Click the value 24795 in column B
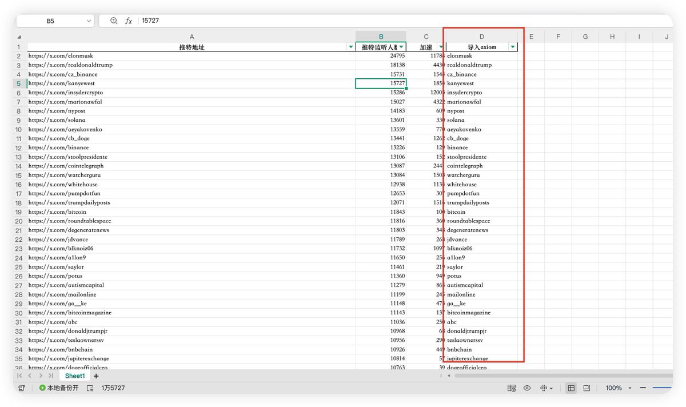 coord(381,56)
